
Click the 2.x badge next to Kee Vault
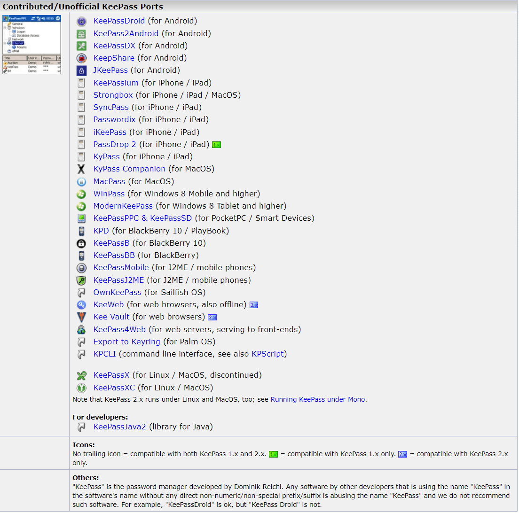212,318
